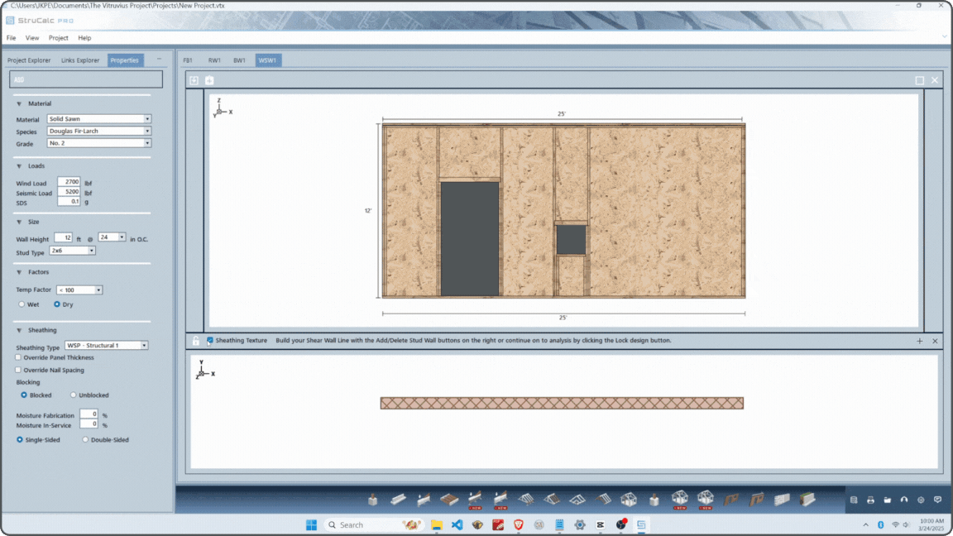Open the sloped rafter tool marked NEW
Screen dimensions: 953x536
474,498
